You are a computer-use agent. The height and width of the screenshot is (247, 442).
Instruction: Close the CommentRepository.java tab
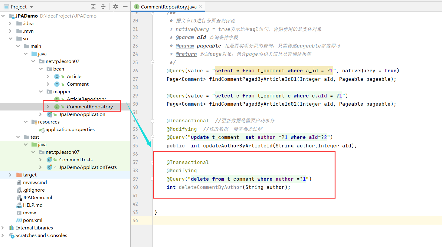pos(201,6)
